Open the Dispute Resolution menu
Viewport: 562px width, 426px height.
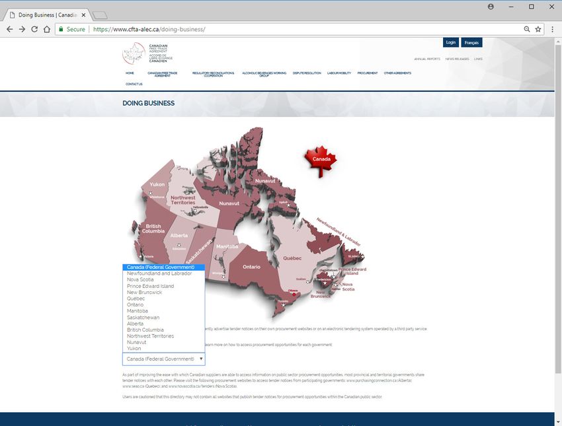pos(307,73)
